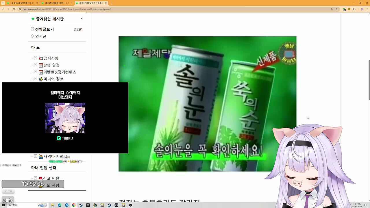Click the 공지사항 megaphone board icon
The height and width of the screenshot is (208, 370).
41,58
